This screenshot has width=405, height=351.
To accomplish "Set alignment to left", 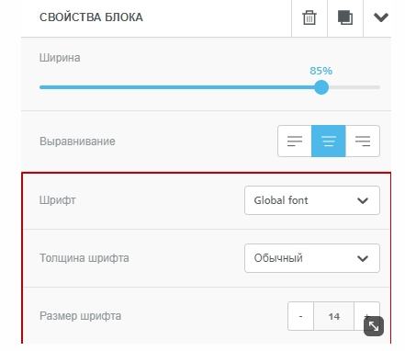I will click(x=295, y=142).
